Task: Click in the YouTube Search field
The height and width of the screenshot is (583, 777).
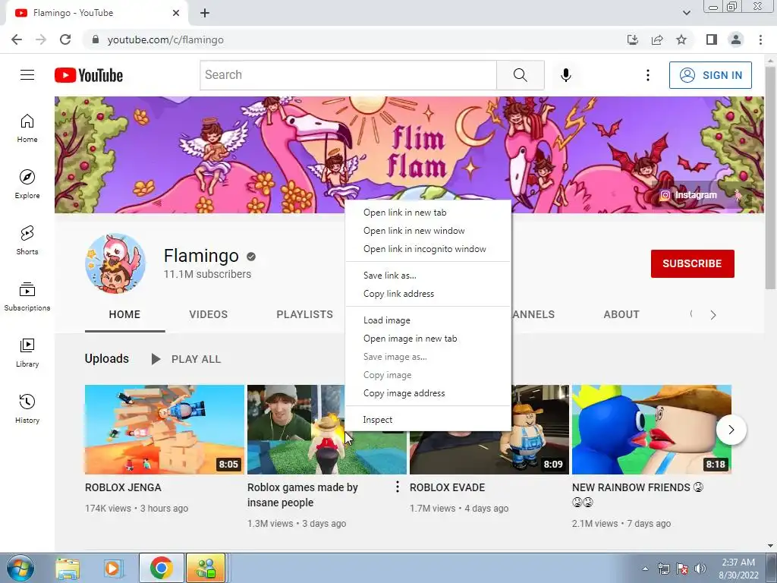Action: tap(348, 75)
